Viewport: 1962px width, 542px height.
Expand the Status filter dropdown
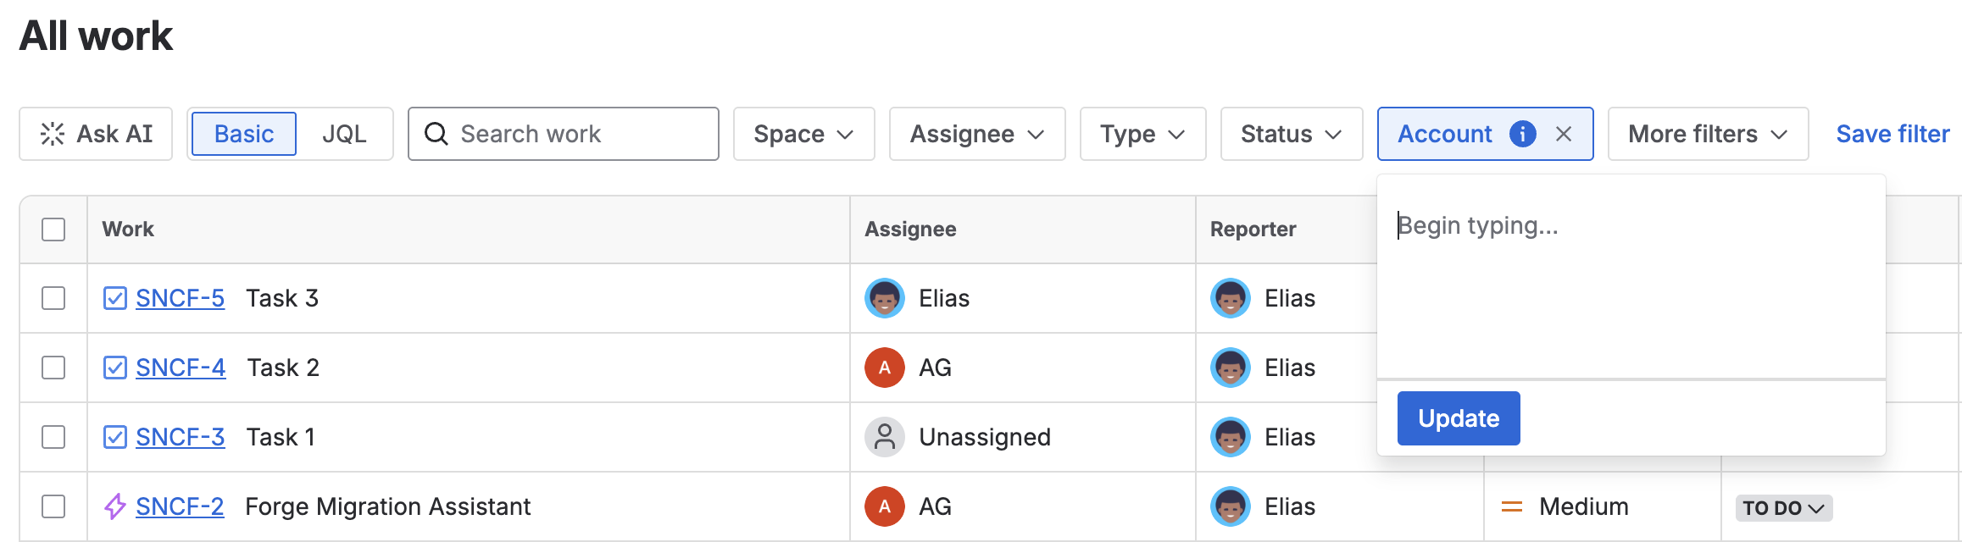point(1291,134)
